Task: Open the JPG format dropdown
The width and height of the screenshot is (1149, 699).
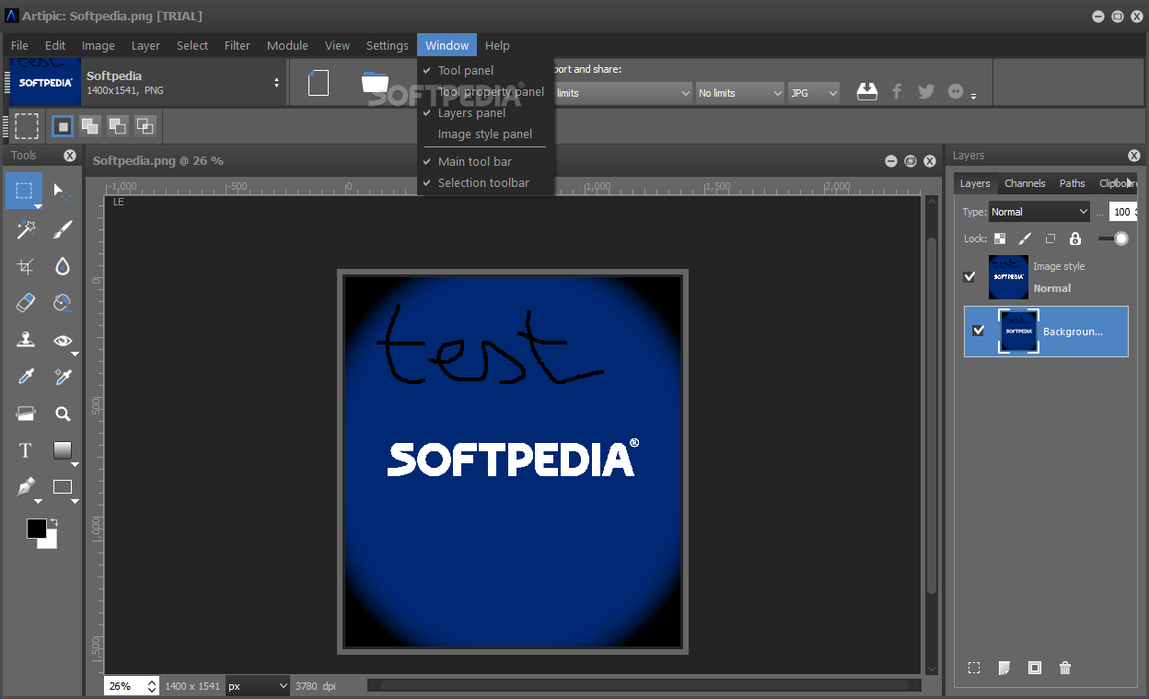Action: point(814,93)
